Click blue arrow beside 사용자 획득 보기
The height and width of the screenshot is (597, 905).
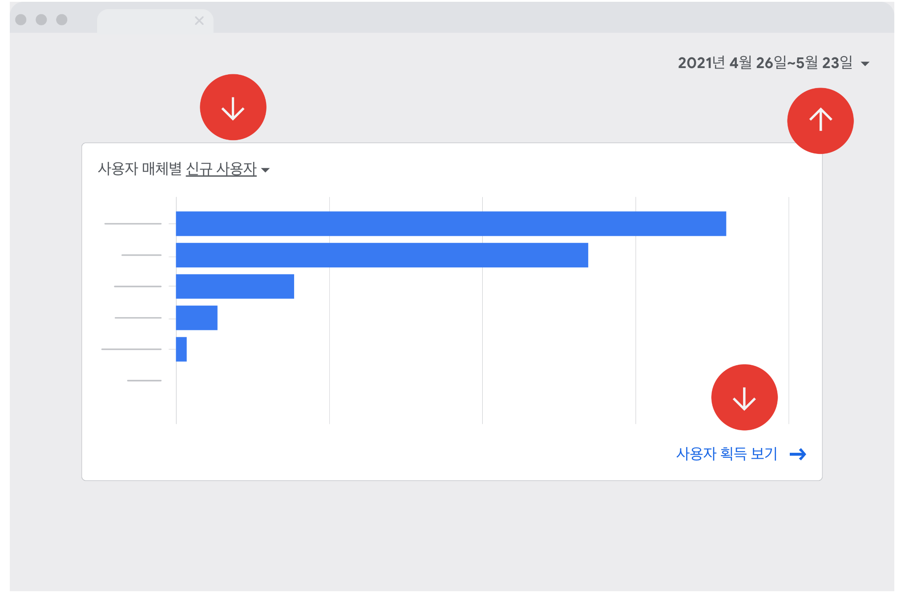[797, 454]
